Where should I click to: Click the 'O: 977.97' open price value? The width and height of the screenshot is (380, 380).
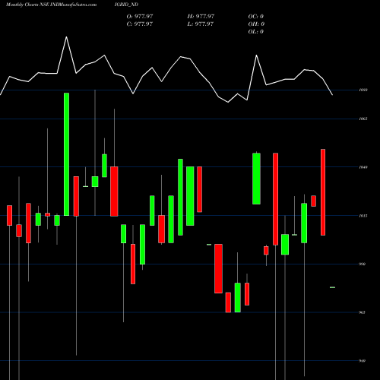[140, 17]
